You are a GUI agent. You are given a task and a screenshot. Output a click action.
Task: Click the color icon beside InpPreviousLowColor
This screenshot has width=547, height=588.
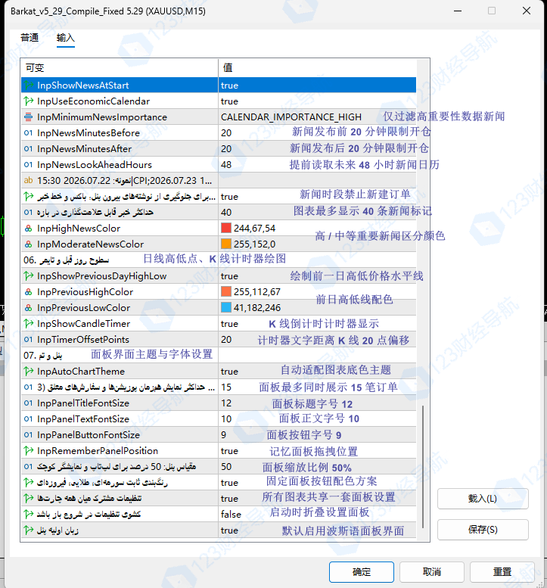pyautogui.click(x=29, y=307)
